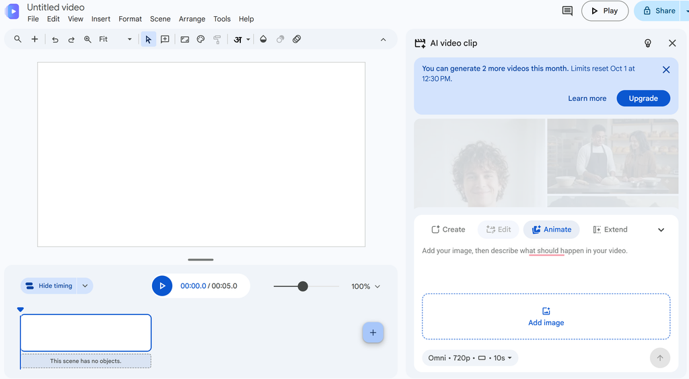
Task: Open the Fit zoom dropdown
Action: tap(115, 39)
